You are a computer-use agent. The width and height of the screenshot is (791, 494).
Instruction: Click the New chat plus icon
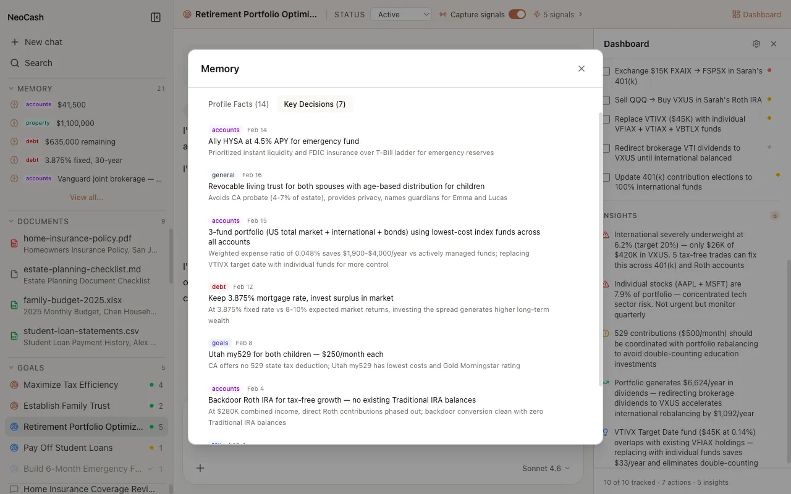(x=15, y=42)
